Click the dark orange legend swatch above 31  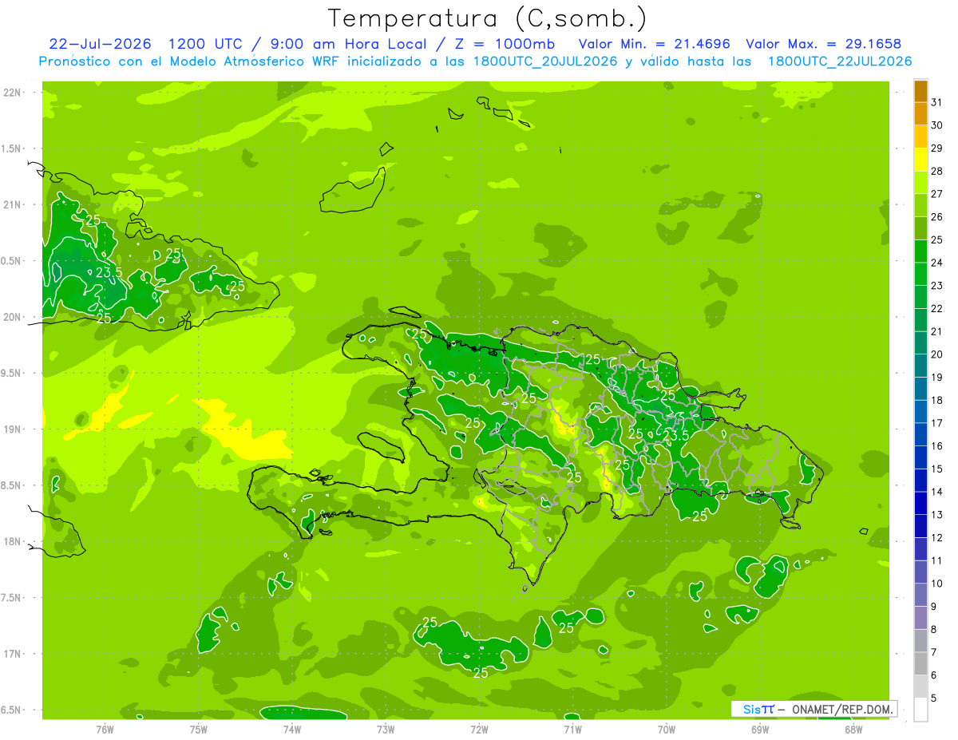tap(920, 92)
